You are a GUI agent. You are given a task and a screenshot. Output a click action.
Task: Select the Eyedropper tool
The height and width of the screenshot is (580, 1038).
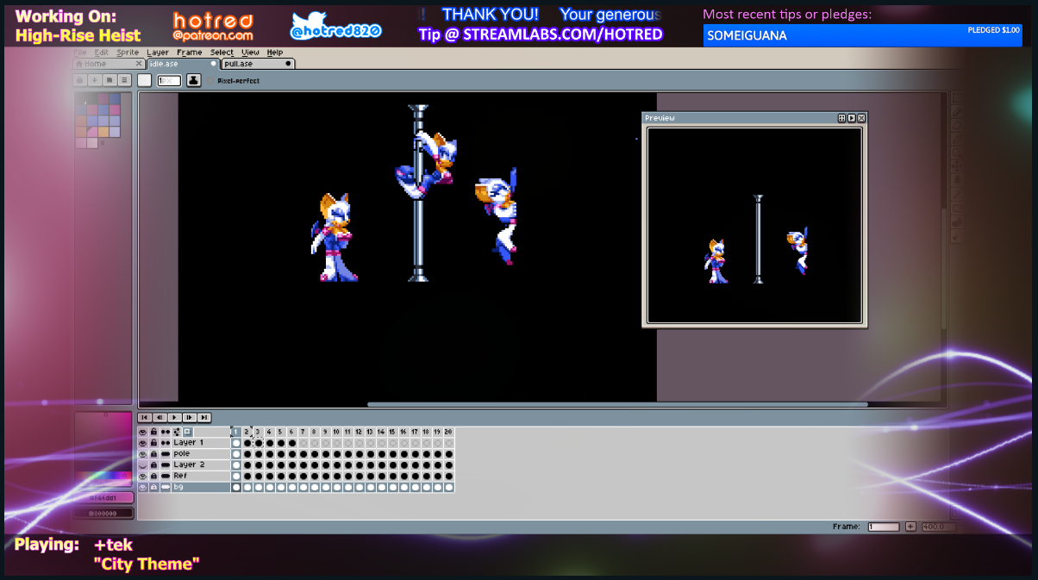(x=957, y=139)
